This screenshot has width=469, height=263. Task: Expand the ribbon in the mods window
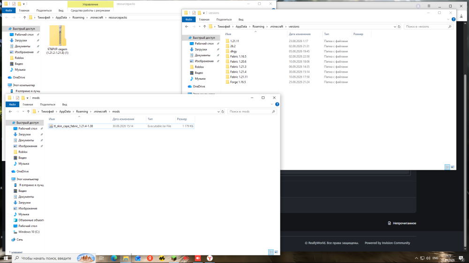click(272, 104)
